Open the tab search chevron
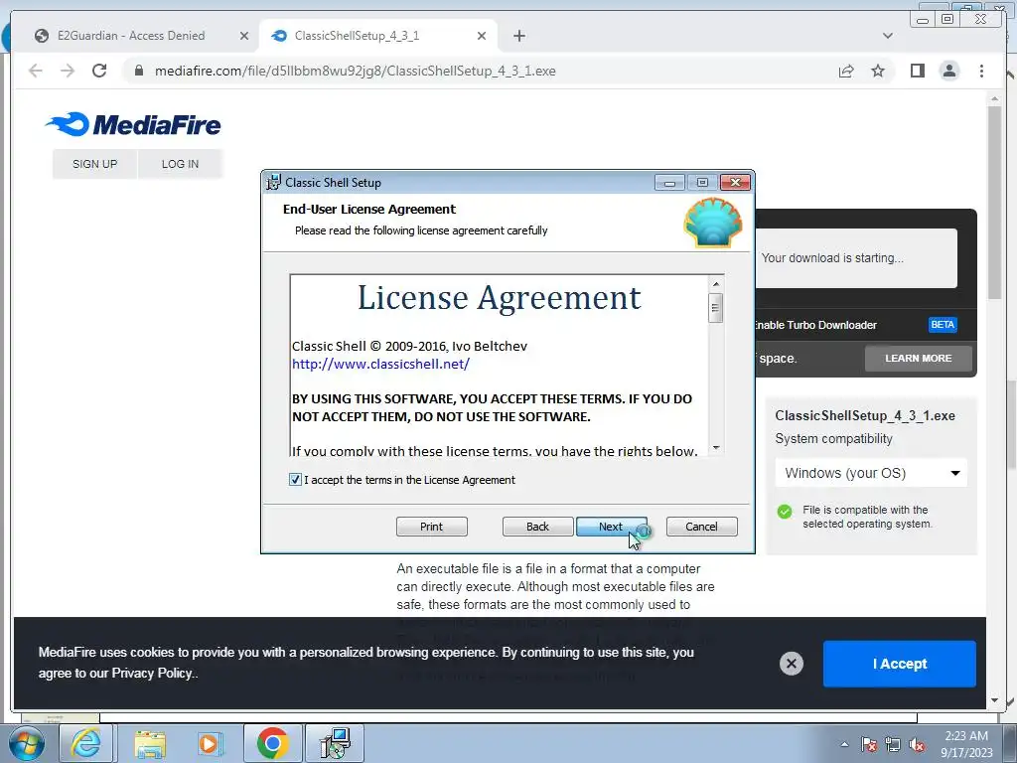Screen dimensions: 1017x763 tap(888, 36)
